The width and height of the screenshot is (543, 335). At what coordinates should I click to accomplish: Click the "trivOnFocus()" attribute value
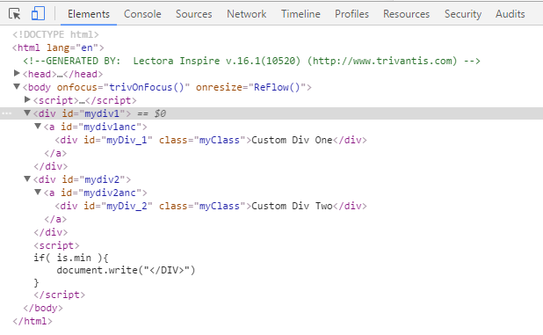point(147,87)
